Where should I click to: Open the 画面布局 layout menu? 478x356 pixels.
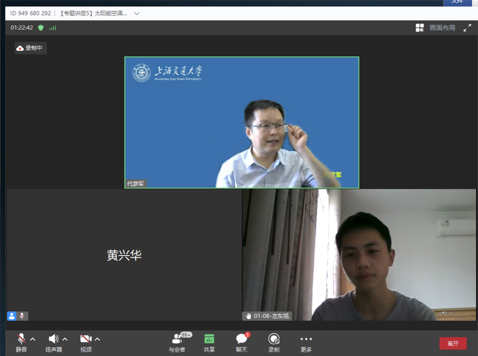(436, 28)
